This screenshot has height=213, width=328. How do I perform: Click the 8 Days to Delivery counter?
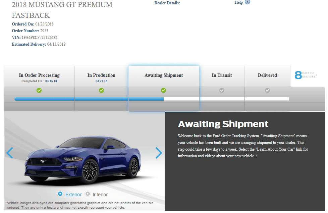pyautogui.click(x=306, y=75)
